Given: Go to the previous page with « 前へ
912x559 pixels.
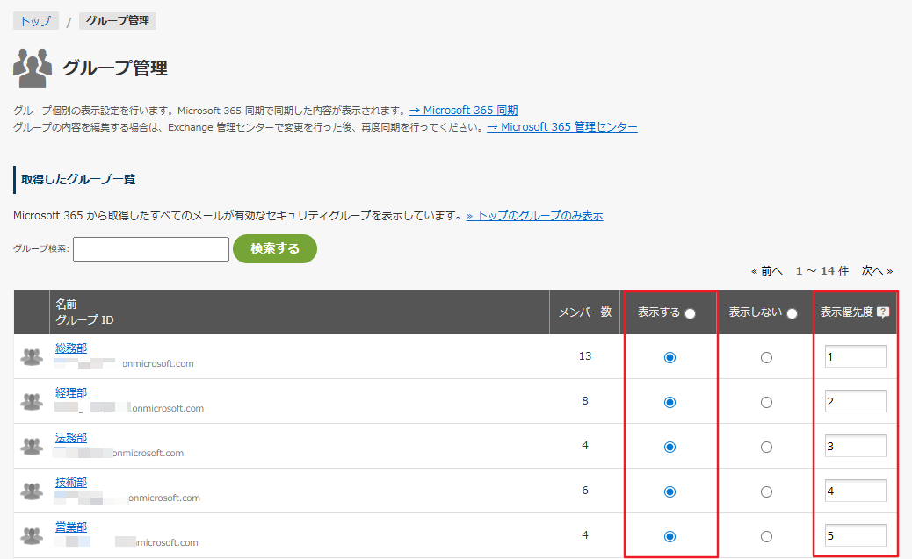Looking at the screenshot, I should coord(767,271).
